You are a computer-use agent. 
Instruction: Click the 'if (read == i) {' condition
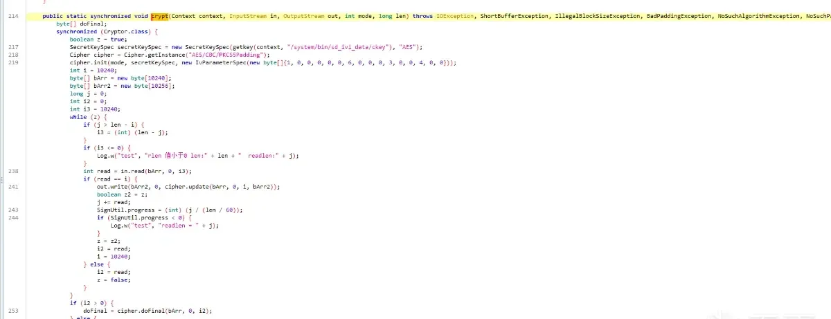(111, 179)
